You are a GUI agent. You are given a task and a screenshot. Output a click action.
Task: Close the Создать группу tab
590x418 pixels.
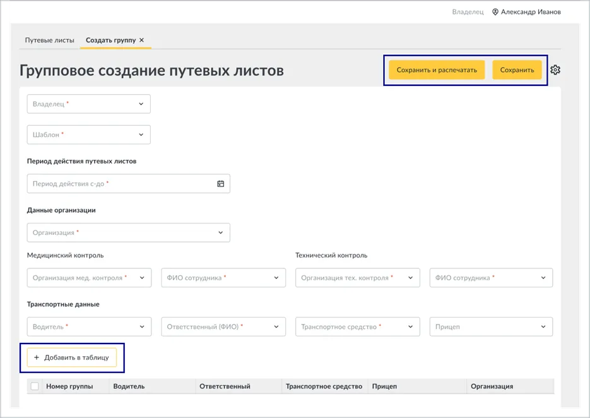[141, 40]
